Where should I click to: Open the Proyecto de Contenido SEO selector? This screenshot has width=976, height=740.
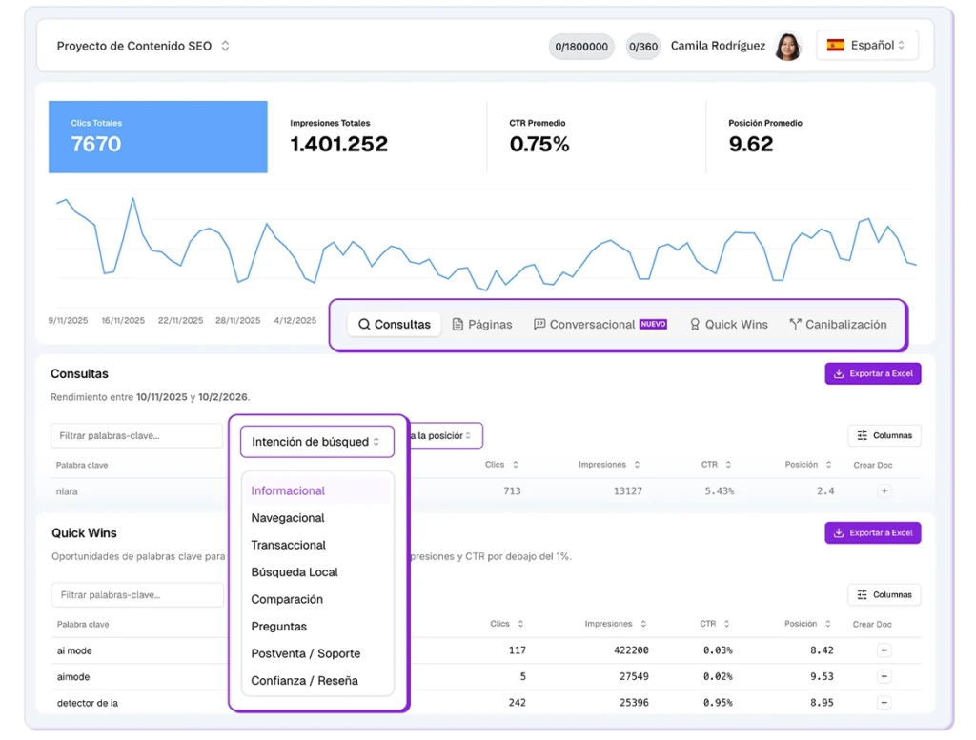142,45
